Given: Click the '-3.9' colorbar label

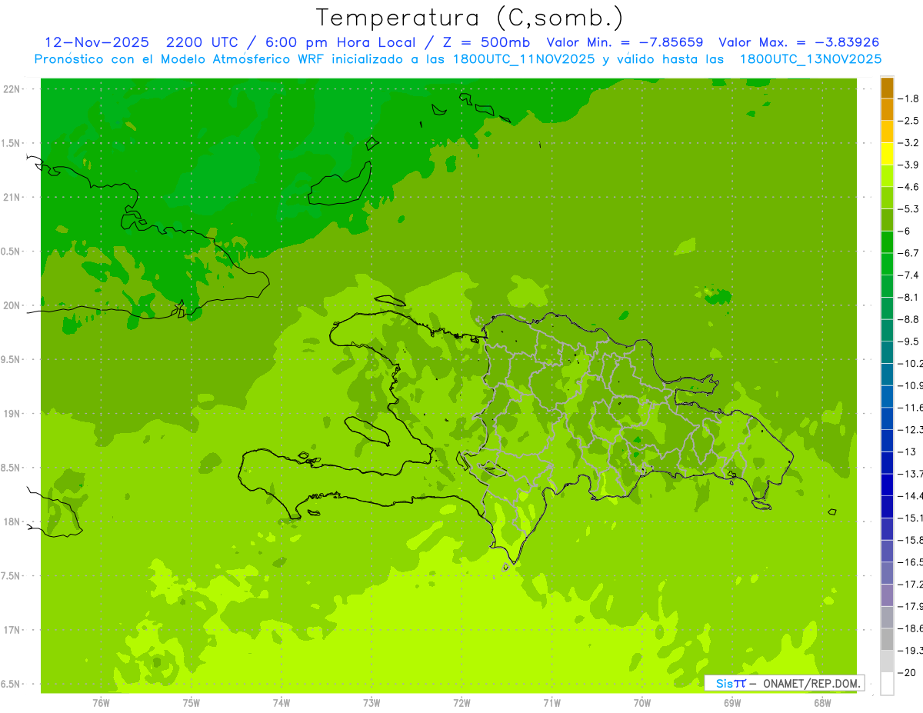Looking at the screenshot, I should click(908, 165).
